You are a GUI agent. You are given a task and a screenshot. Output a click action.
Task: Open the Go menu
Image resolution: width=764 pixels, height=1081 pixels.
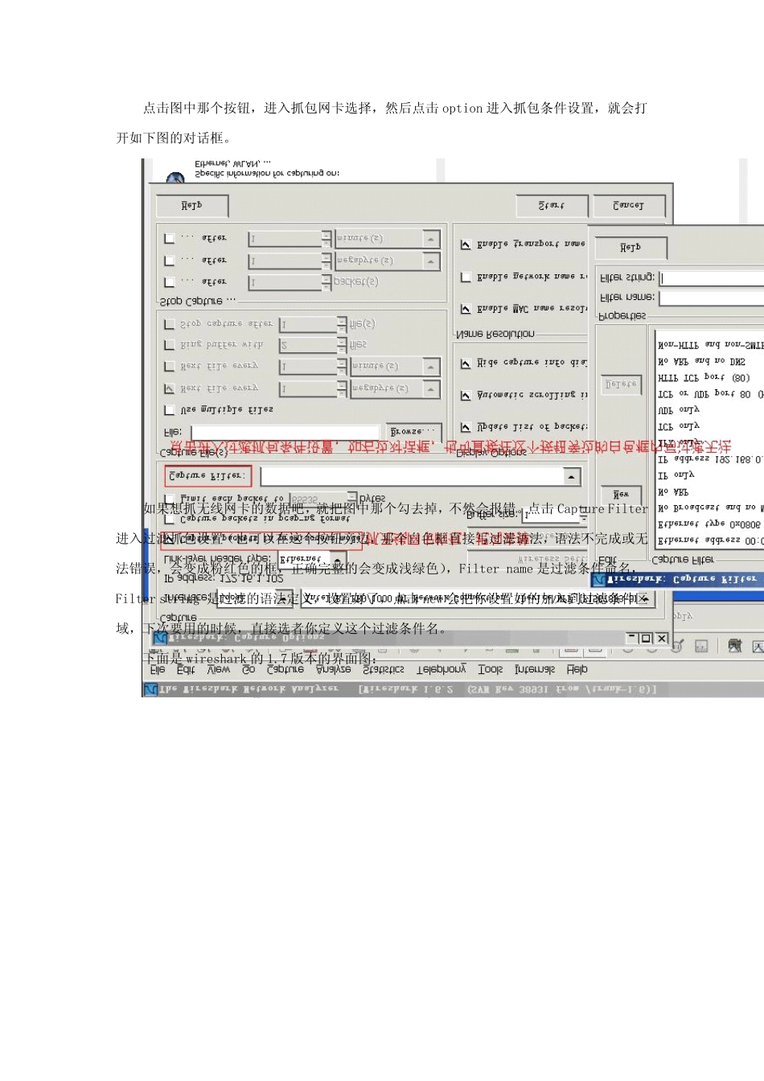tap(249, 670)
